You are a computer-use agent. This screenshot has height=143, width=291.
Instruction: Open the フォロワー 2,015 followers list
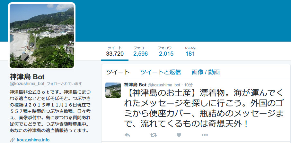166,52
